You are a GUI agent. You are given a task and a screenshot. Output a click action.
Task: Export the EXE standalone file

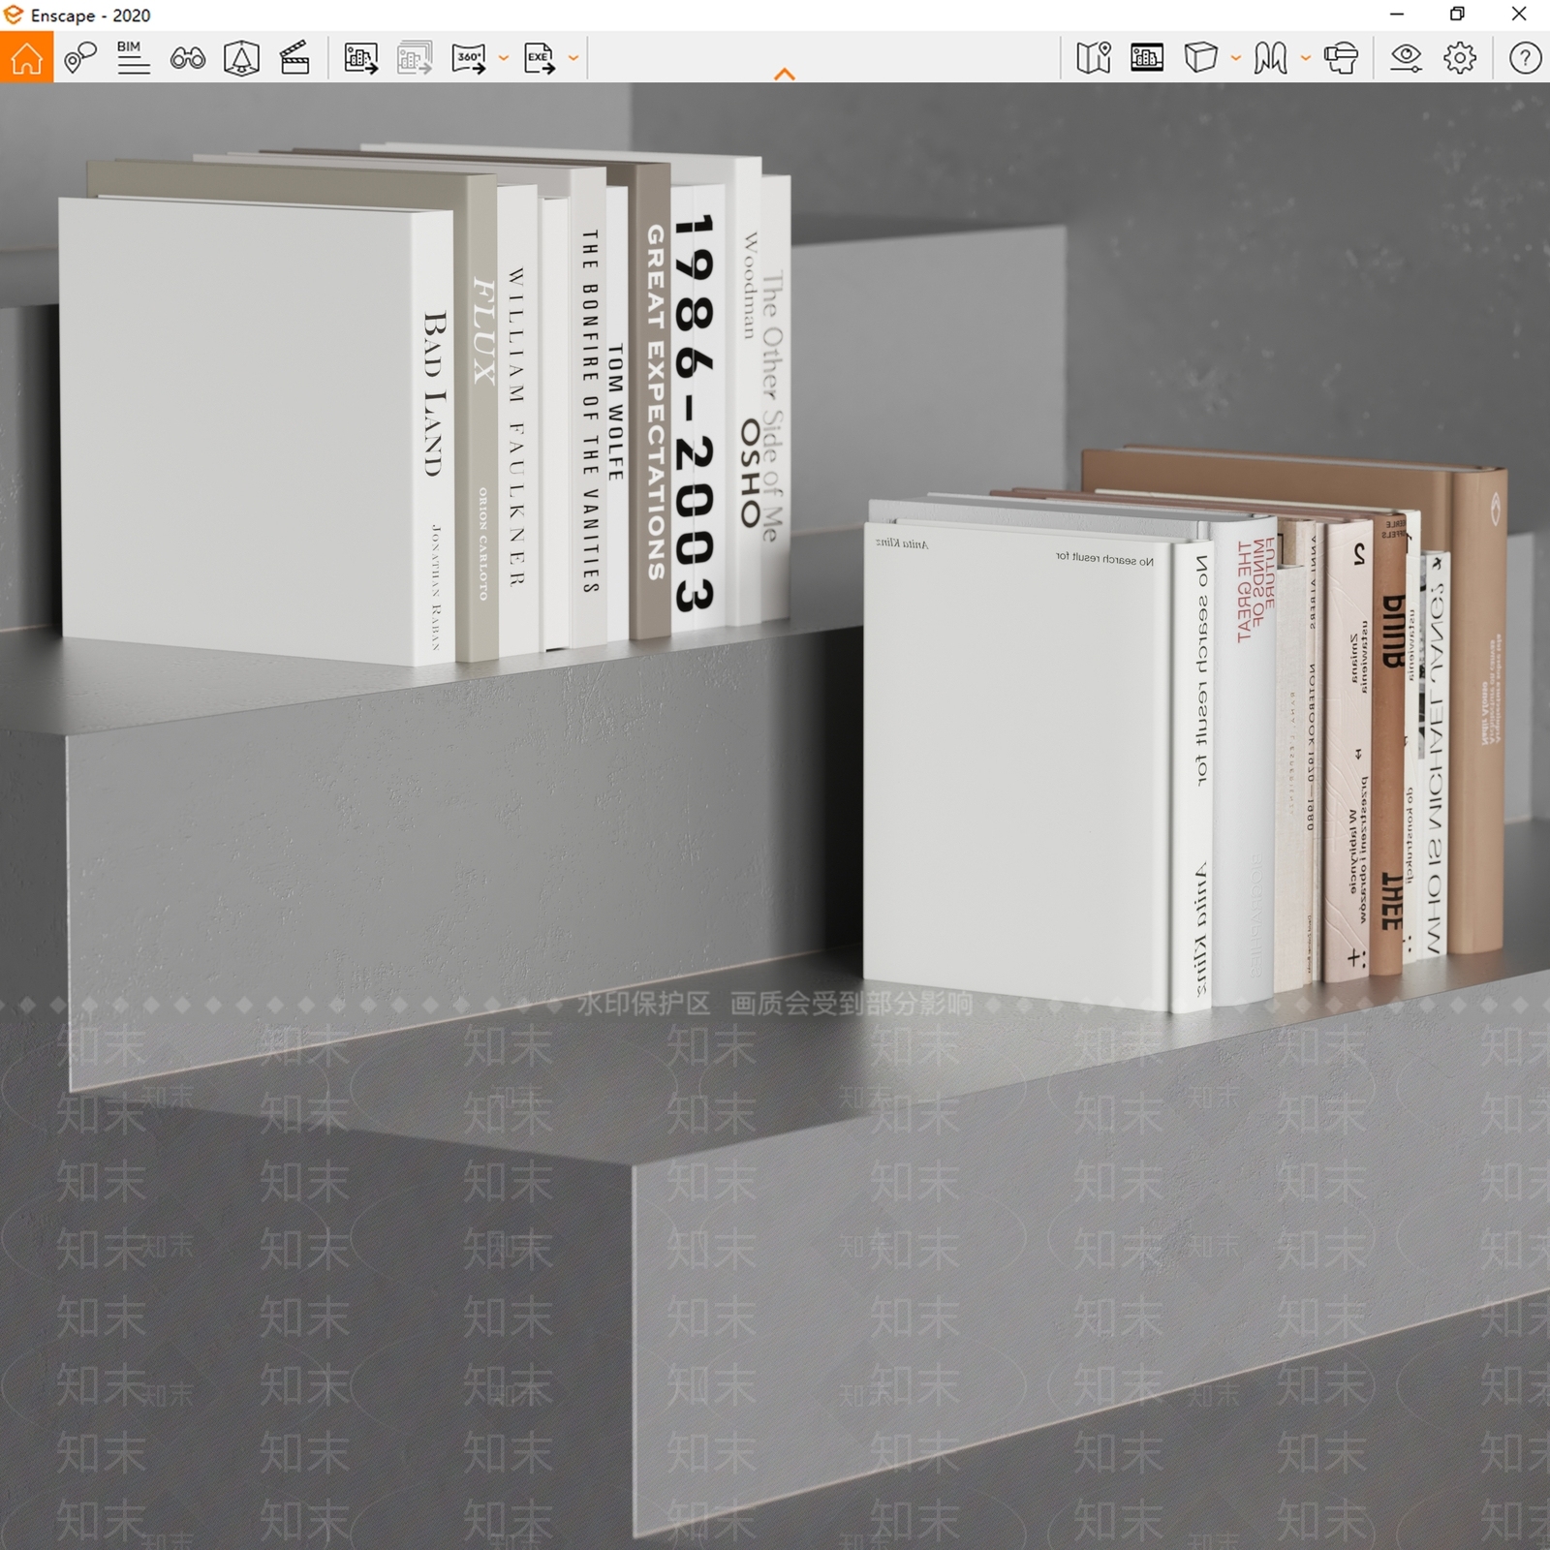click(540, 58)
